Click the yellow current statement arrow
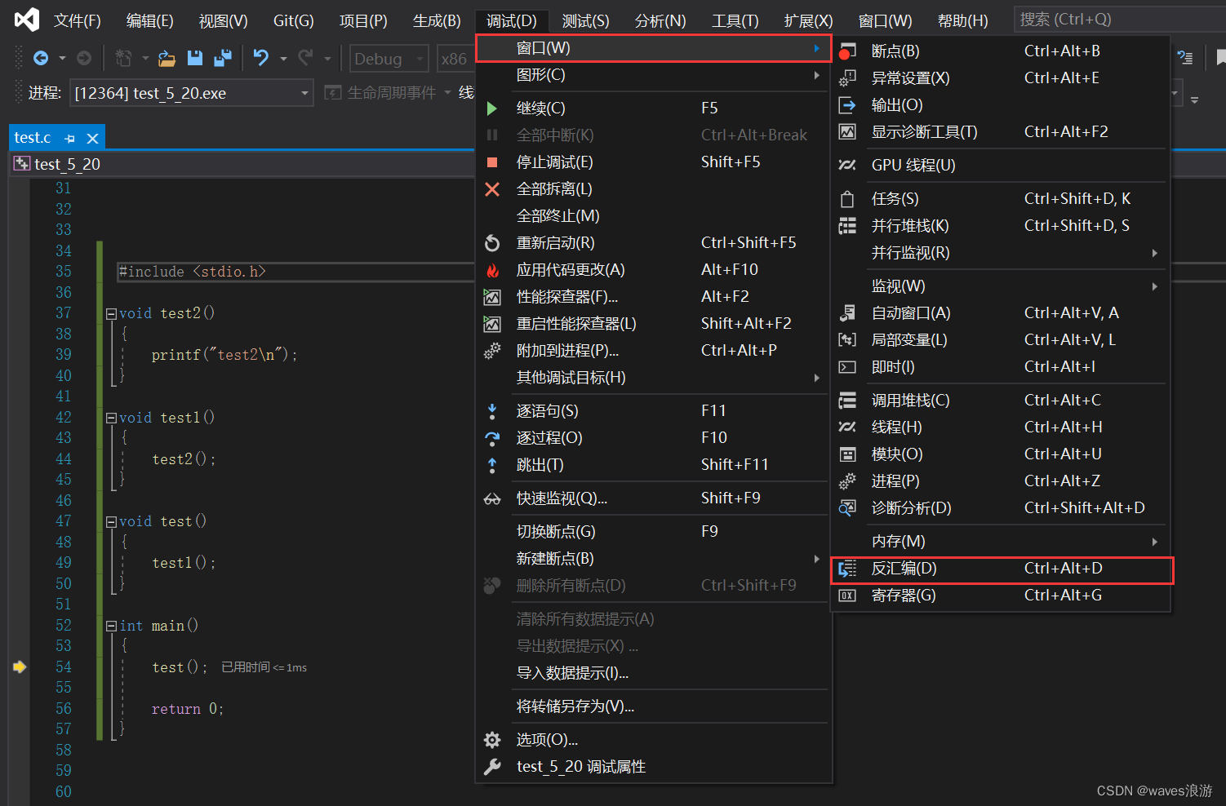Image resolution: width=1226 pixels, height=806 pixels. point(20,667)
